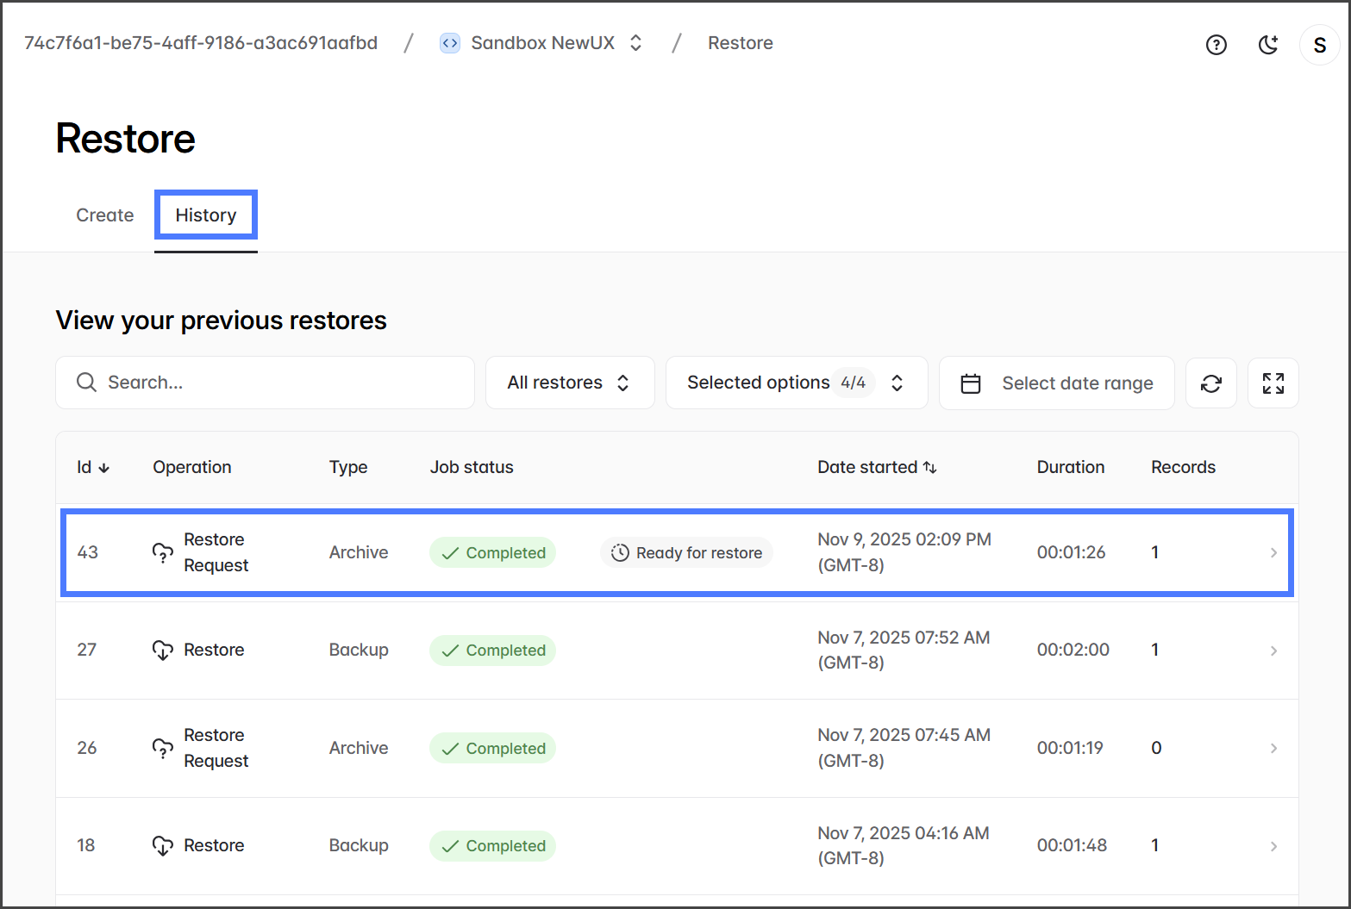Open the Selected options 4/4 dropdown

click(796, 383)
